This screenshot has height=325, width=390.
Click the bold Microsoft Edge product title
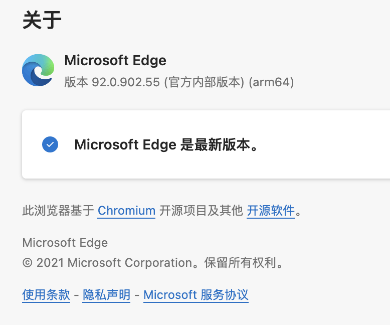[x=115, y=61]
